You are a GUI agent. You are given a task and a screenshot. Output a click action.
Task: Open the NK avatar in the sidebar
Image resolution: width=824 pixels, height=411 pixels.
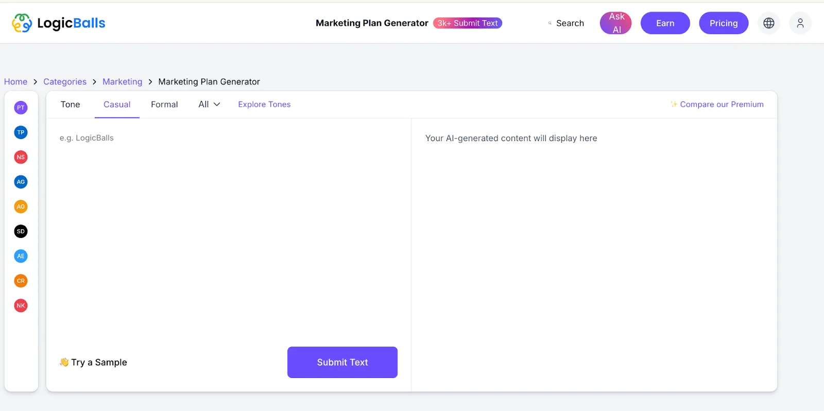(21, 305)
